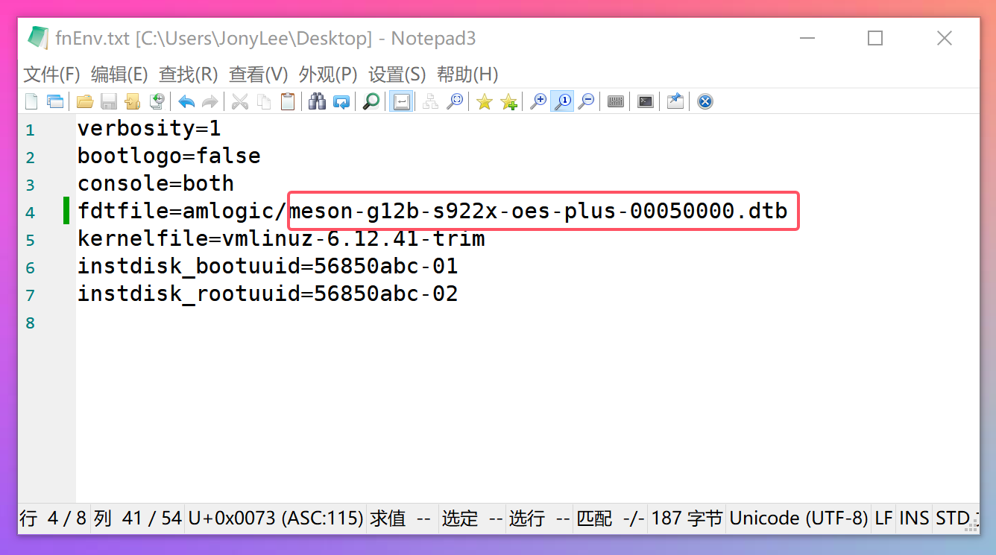This screenshot has height=555, width=996.
Task: Zoom in using the magnifier-plus icon
Action: tap(538, 101)
